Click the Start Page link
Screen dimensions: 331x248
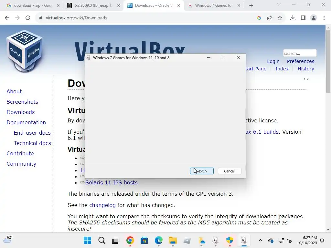(x=256, y=69)
